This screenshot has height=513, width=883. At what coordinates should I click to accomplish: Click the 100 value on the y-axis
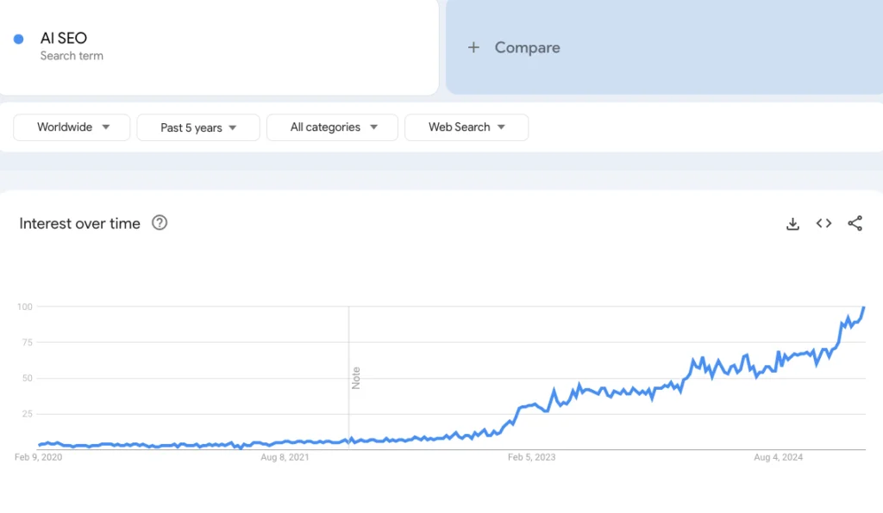[x=24, y=306]
